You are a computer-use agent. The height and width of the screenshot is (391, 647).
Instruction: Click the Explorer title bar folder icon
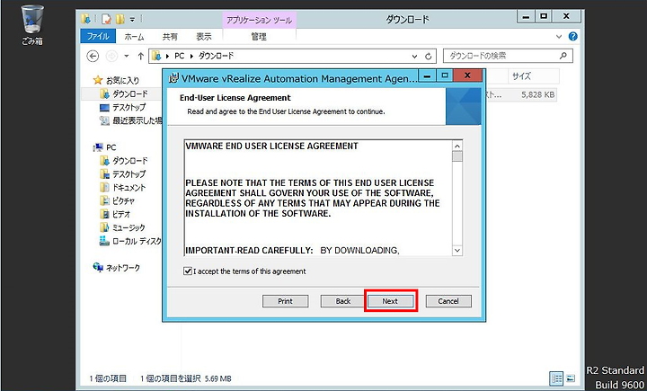[86, 19]
